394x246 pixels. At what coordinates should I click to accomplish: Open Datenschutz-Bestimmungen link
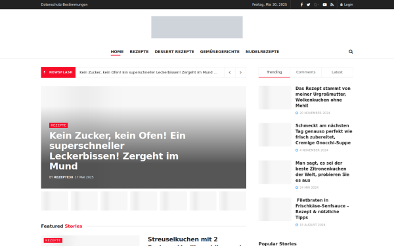coord(64,5)
